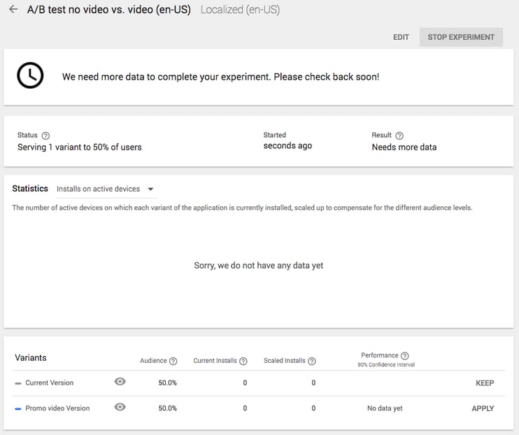Open the Installs on active devices dropdown
This screenshot has width=519, height=435.
tap(106, 189)
